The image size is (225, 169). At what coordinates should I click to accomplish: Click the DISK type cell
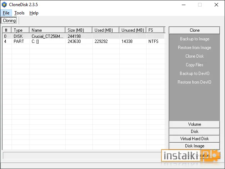(18, 36)
